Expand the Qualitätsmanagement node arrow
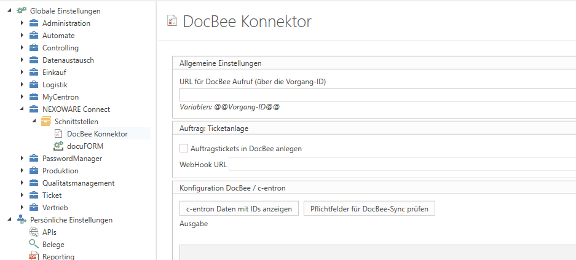 click(x=22, y=183)
